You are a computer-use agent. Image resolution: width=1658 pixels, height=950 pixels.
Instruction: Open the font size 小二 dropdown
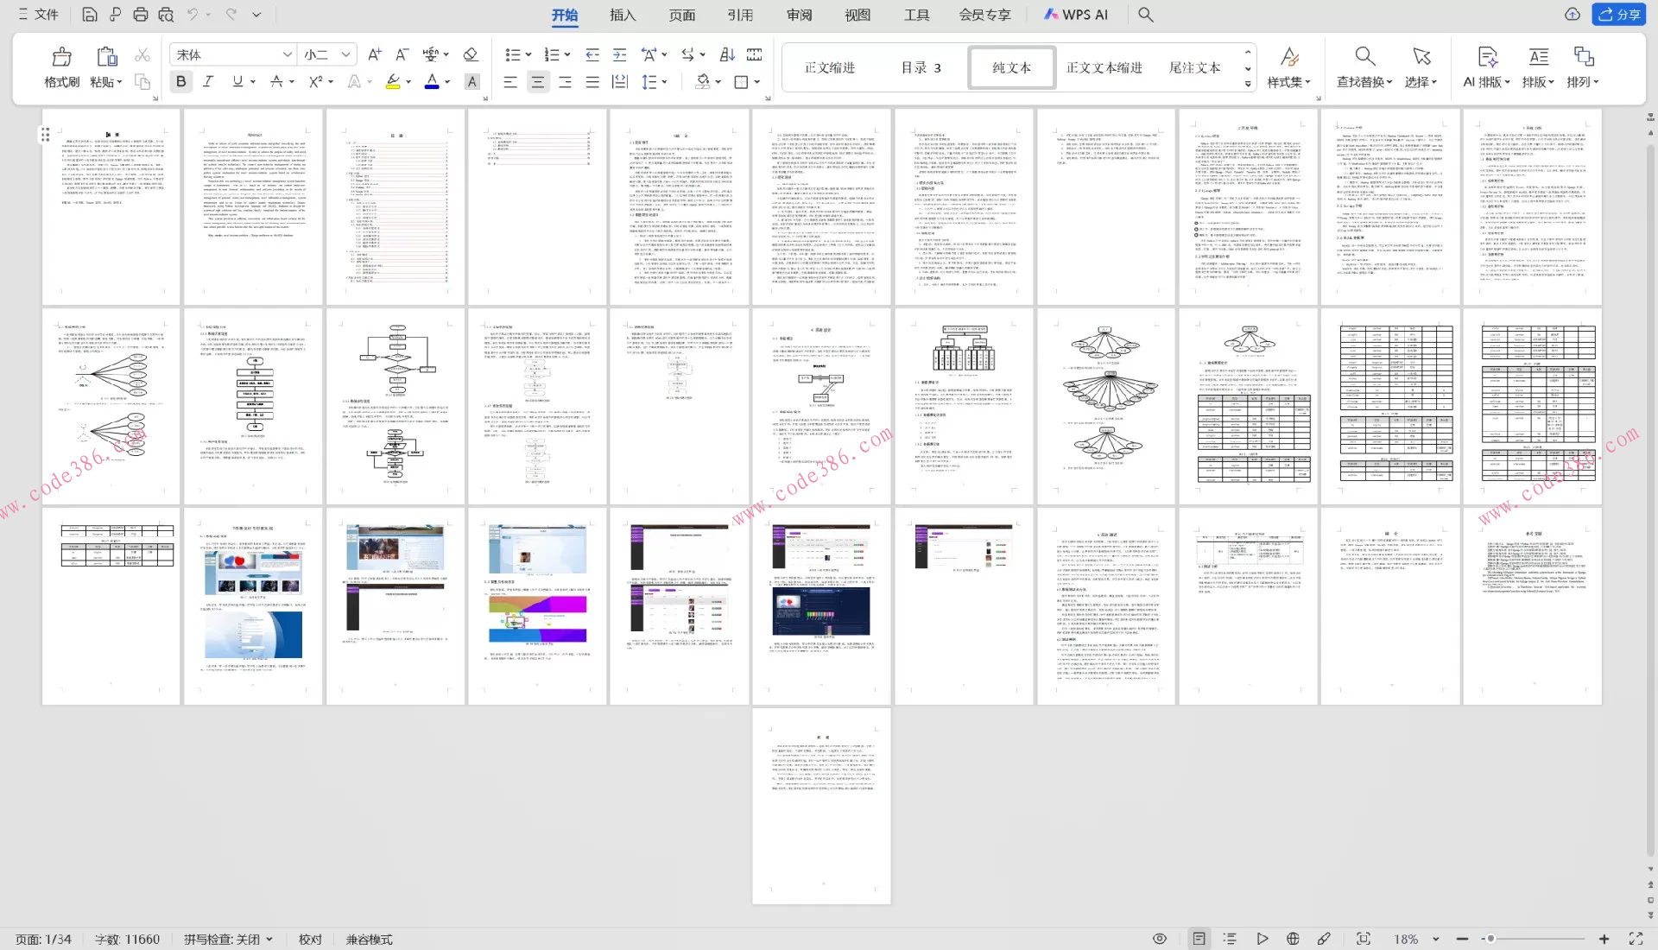(345, 54)
